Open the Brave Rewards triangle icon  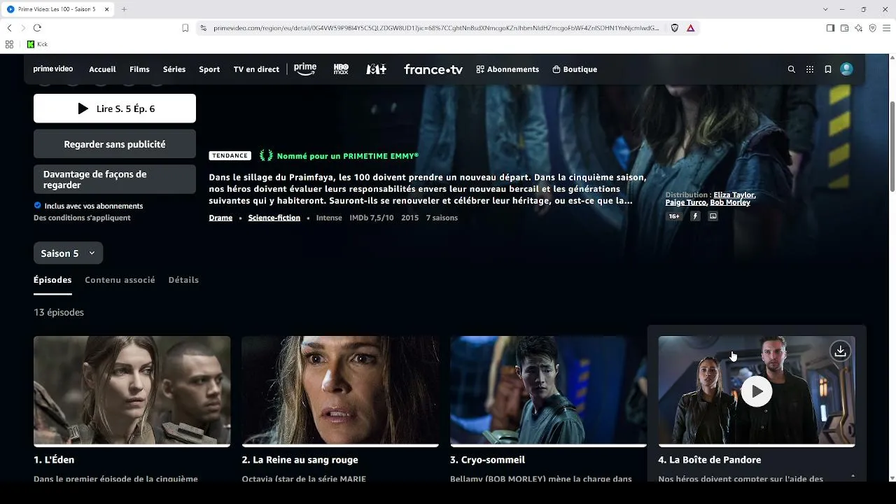(x=691, y=28)
